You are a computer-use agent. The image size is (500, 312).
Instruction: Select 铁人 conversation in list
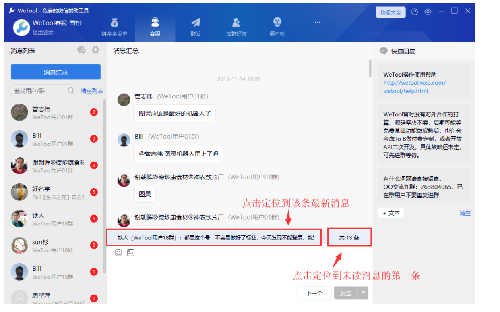pos(56,219)
